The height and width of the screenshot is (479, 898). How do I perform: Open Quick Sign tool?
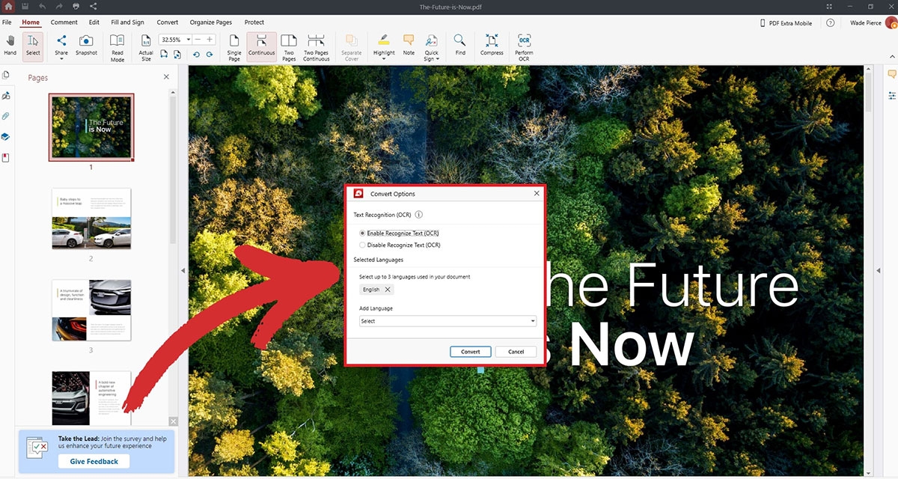point(432,47)
